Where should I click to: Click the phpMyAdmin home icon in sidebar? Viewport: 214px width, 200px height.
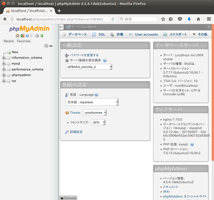pyautogui.click(x=17, y=36)
